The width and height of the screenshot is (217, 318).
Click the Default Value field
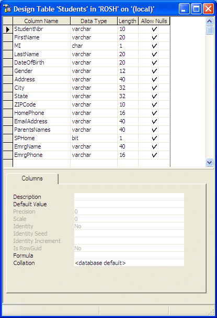(x=129, y=204)
